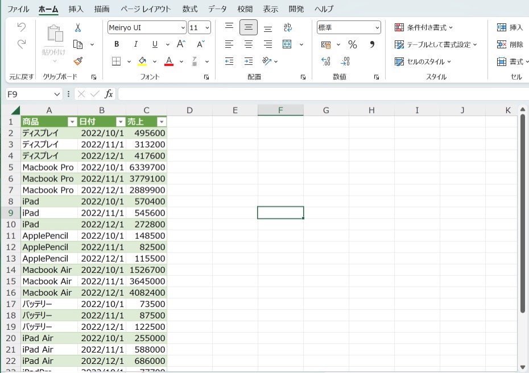Click the Decrease Decimal icon
The width and height of the screenshot is (529, 373).
pos(345,61)
